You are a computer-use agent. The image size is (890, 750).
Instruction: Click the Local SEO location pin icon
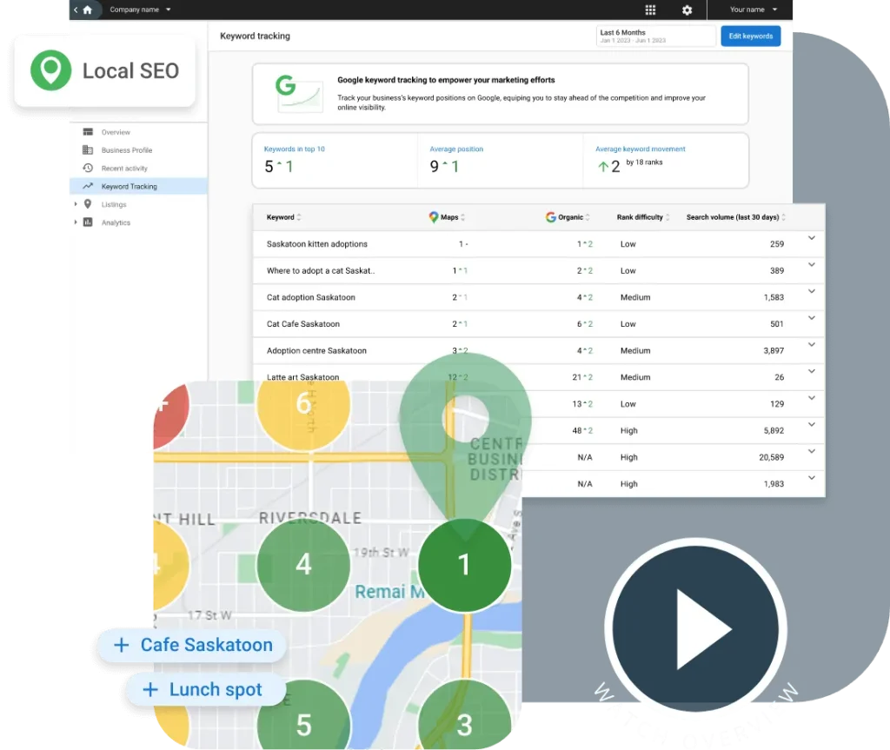point(50,70)
